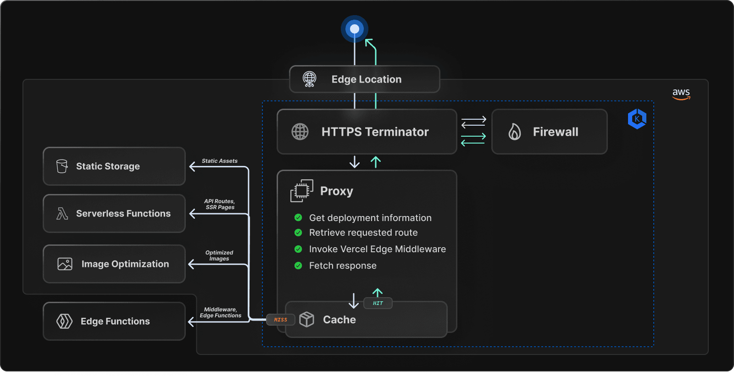Click the Static Storage bucket icon
Viewport: 734px width, 382px height.
[62, 166]
